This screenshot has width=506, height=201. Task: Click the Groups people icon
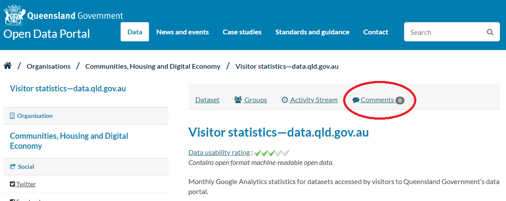(238, 100)
